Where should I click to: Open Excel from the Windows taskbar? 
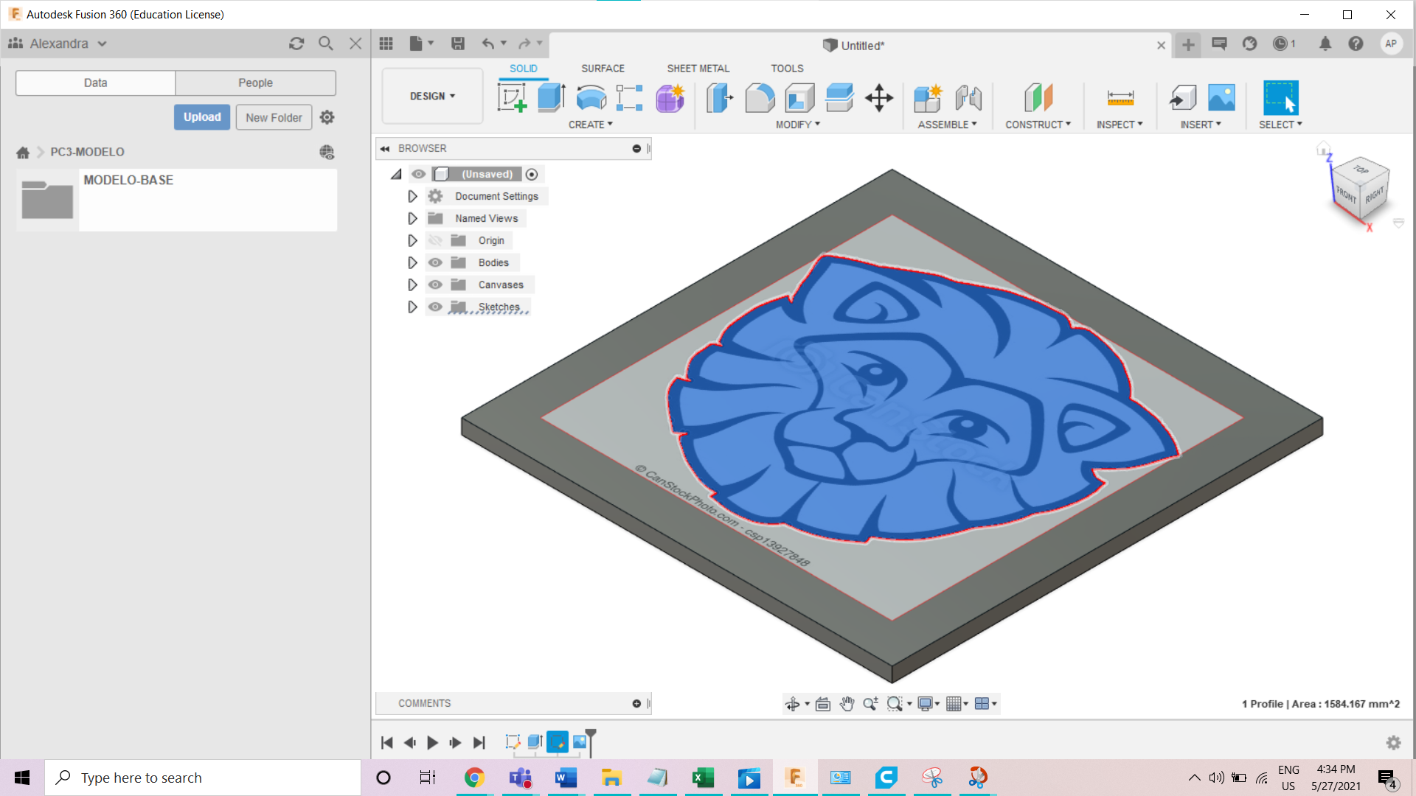703,778
